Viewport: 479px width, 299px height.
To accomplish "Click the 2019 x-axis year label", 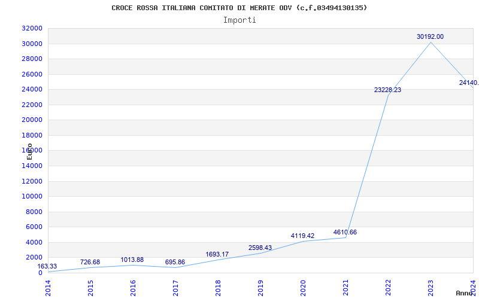I will point(260,288).
